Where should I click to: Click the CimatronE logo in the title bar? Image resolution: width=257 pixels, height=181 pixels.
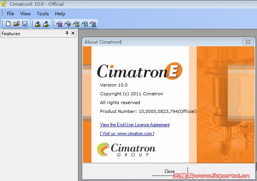3,4
